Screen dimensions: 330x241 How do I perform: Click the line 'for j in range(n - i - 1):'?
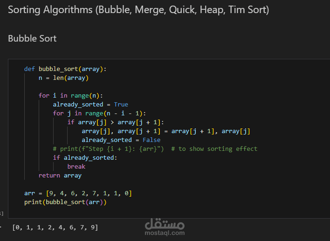pos(99,113)
